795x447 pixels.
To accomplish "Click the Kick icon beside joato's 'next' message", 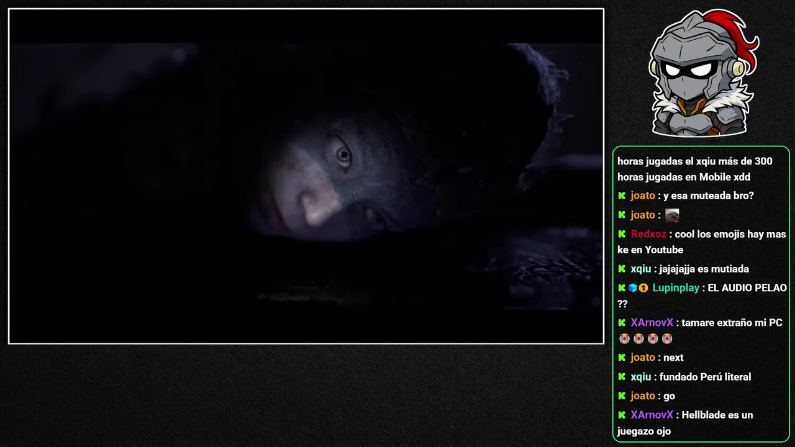I will coord(622,358).
